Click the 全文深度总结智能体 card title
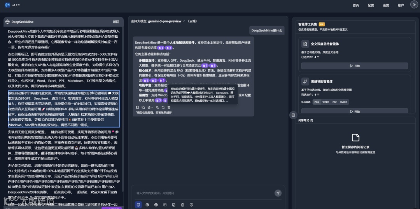The height and width of the screenshot is (209, 420). coord(325,44)
